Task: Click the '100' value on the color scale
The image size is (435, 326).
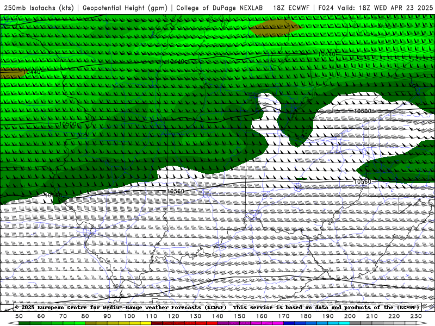Action: point(129,316)
